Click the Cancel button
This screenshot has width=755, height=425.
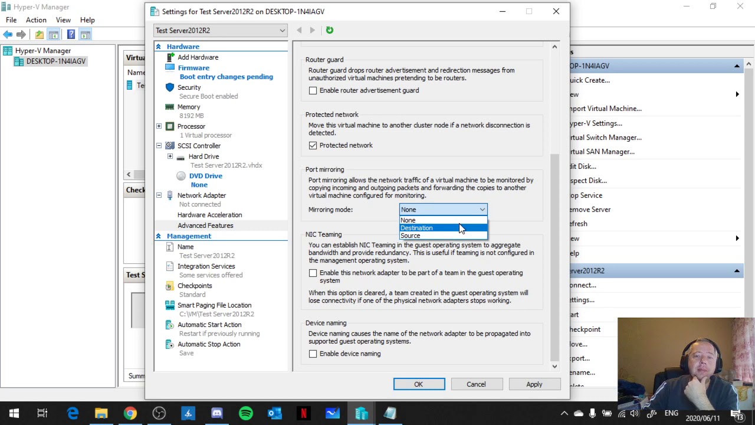coord(476,384)
